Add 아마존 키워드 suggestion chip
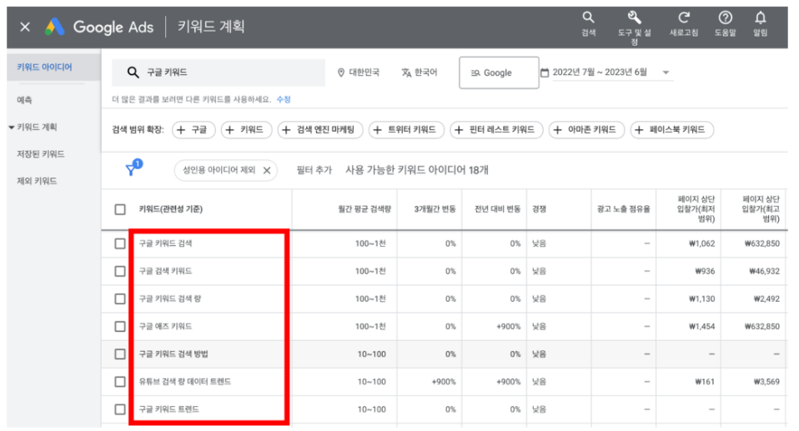Image resolution: width=799 pixels, height=431 pixels. click(586, 130)
